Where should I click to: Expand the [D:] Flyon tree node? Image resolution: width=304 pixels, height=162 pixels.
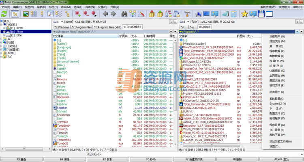point(4,32)
